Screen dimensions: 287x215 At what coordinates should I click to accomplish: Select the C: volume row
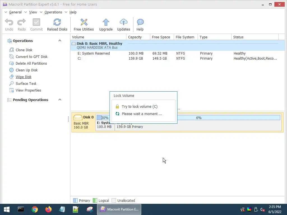pyautogui.click(x=177, y=59)
